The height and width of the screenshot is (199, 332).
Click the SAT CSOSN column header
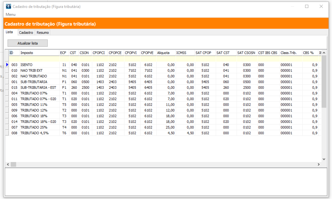pyautogui.click(x=246, y=53)
